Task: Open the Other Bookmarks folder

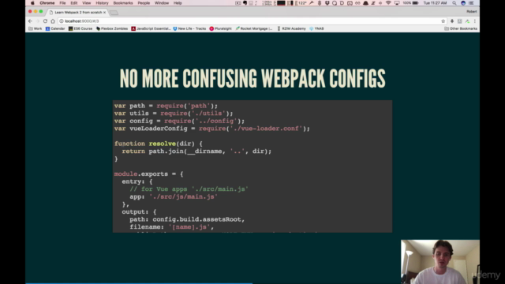Action: 461,28
